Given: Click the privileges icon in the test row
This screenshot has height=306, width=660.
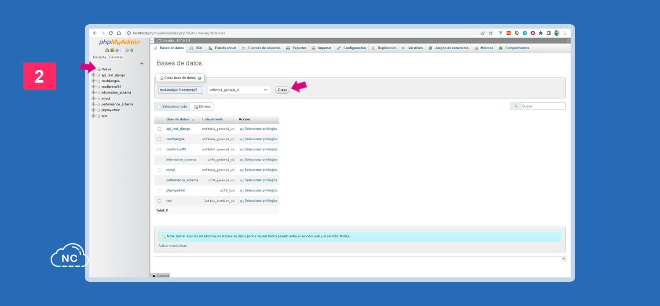Looking at the screenshot, I should click(x=242, y=201).
